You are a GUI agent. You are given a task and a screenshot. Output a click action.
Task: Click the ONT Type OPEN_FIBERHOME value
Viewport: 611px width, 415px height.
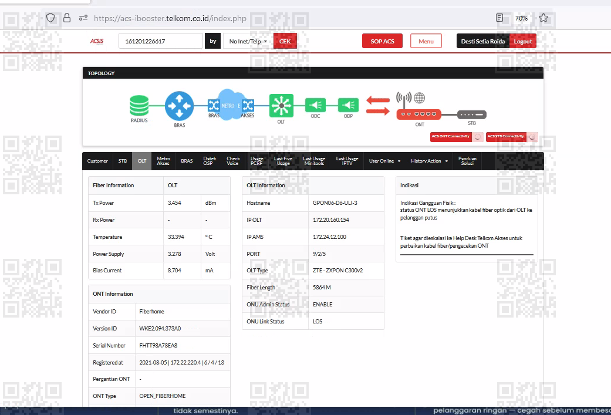pos(163,396)
